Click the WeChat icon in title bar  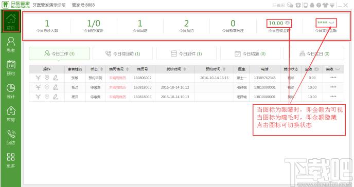point(290,5)
